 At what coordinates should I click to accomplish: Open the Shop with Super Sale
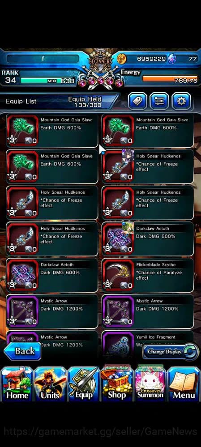(x=117, y=383)
